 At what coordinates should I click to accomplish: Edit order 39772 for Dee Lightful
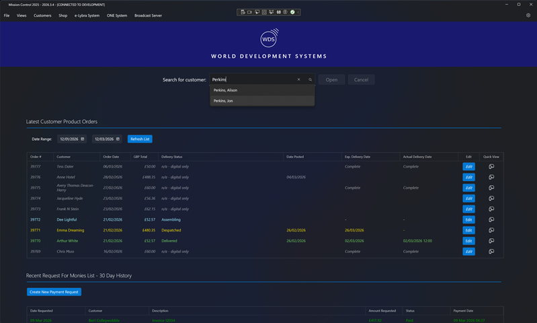point(468,219)
